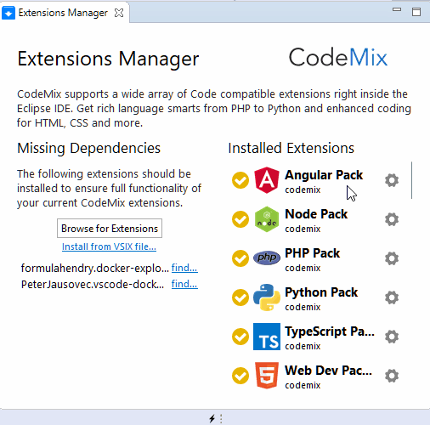Open Install from VSIX file link
This screenshot has height=425, width=430.
click(x=109, y=246)
